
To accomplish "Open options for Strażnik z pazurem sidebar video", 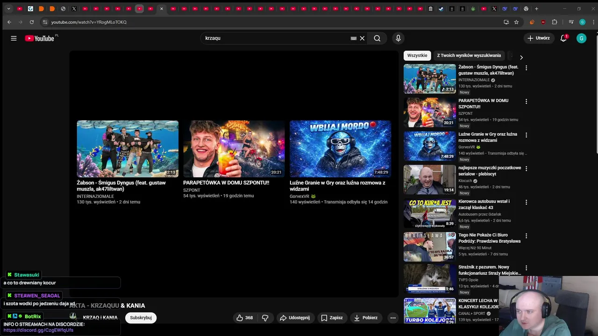I will pos(526,268).
